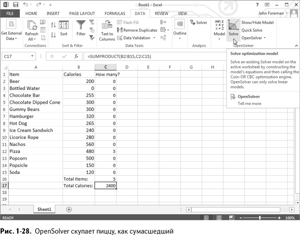Click Cancel X icon in formula bar
The height and width of the screenshot is (235, 300).
coord(52,56)
